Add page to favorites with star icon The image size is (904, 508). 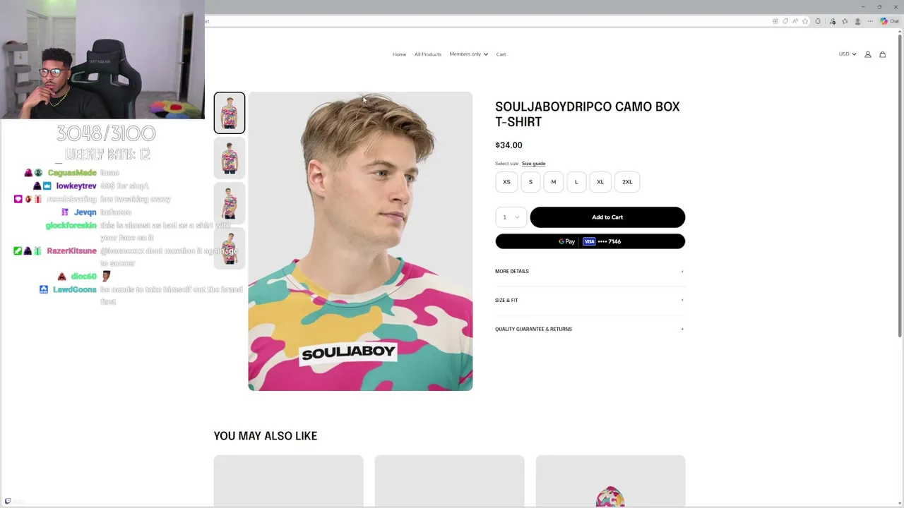click(805, 21)
